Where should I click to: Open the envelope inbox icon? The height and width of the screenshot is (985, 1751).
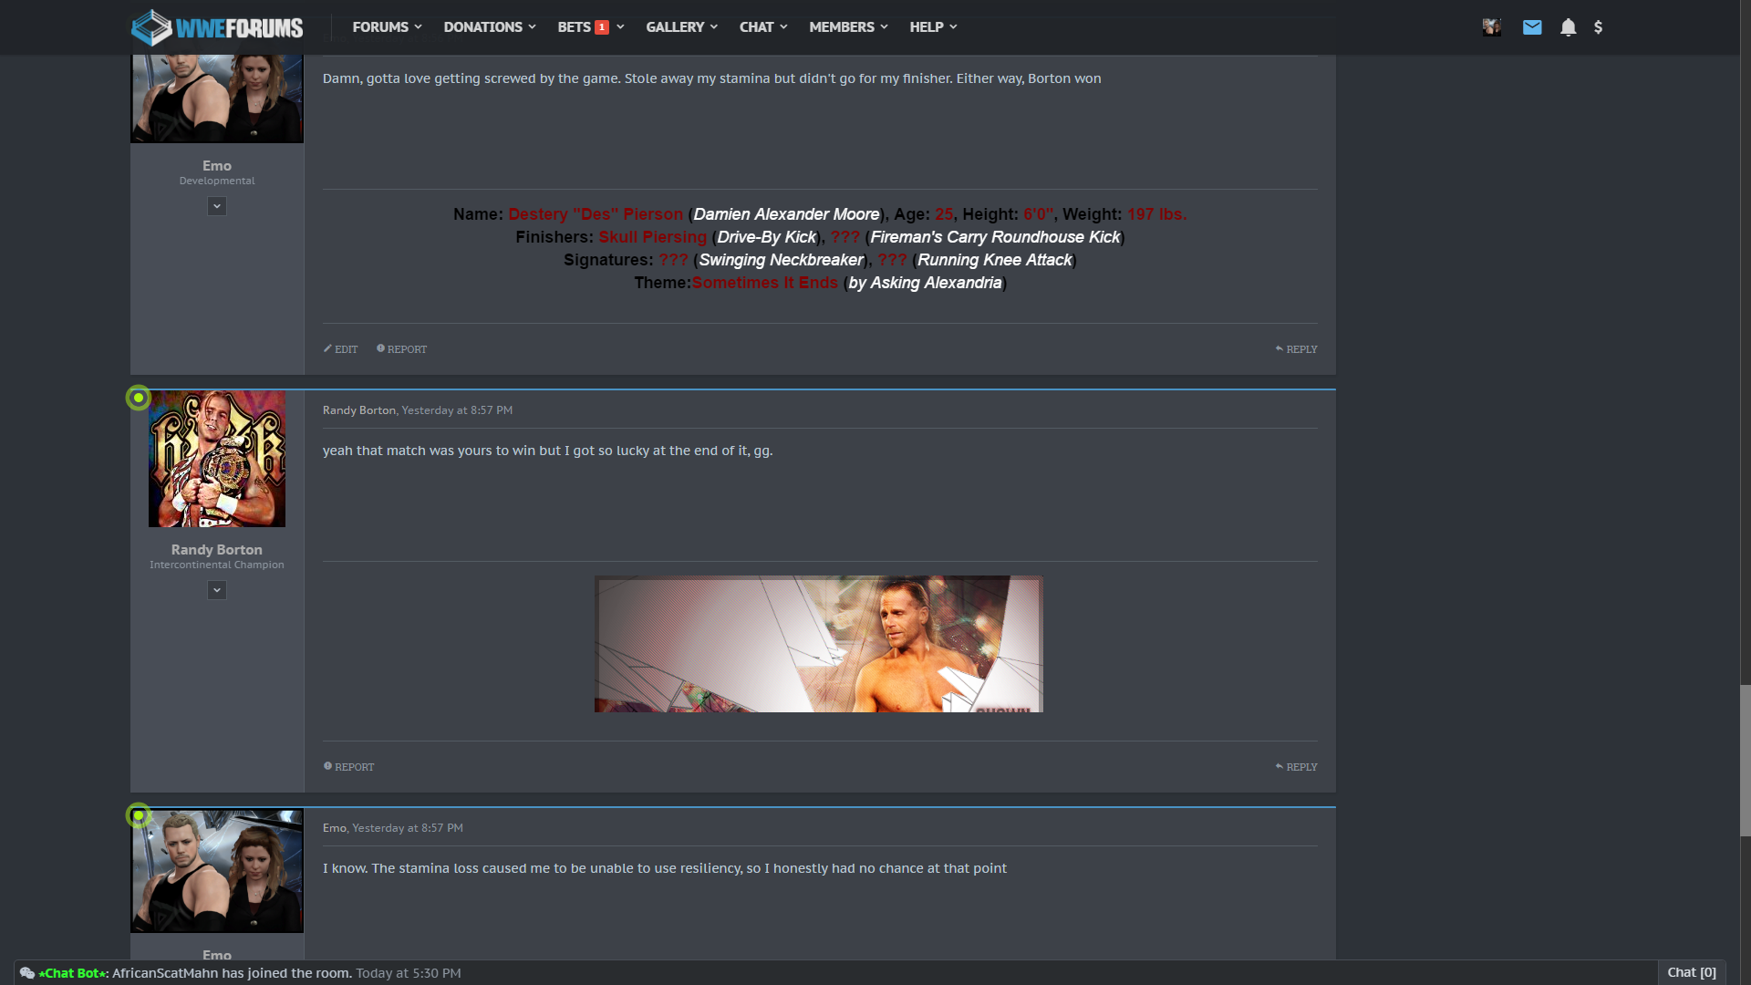(x=1532, y=27)
